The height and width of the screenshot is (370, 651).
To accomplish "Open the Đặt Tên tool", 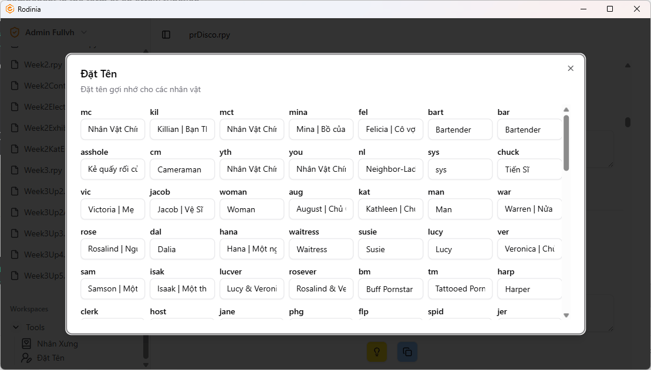I will (50, 358).
